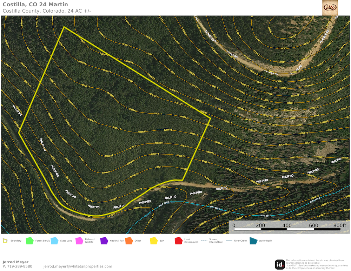
Task: Click the green Forest Service legend icon
Action: tap(29, 241)
